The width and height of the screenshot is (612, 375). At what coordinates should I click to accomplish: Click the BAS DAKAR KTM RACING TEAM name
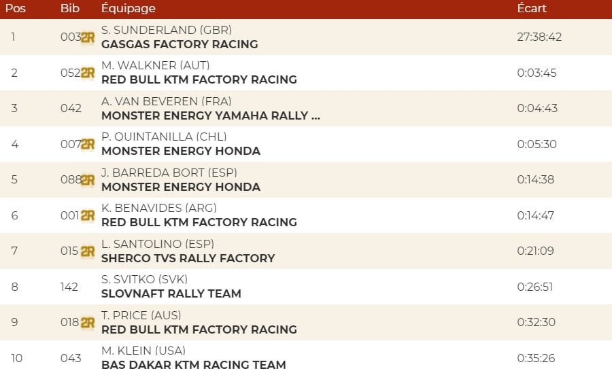pos(193,365)
